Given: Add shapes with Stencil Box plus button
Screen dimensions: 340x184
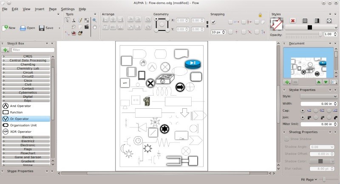Looking at the screenshot, I should (6, 50).
